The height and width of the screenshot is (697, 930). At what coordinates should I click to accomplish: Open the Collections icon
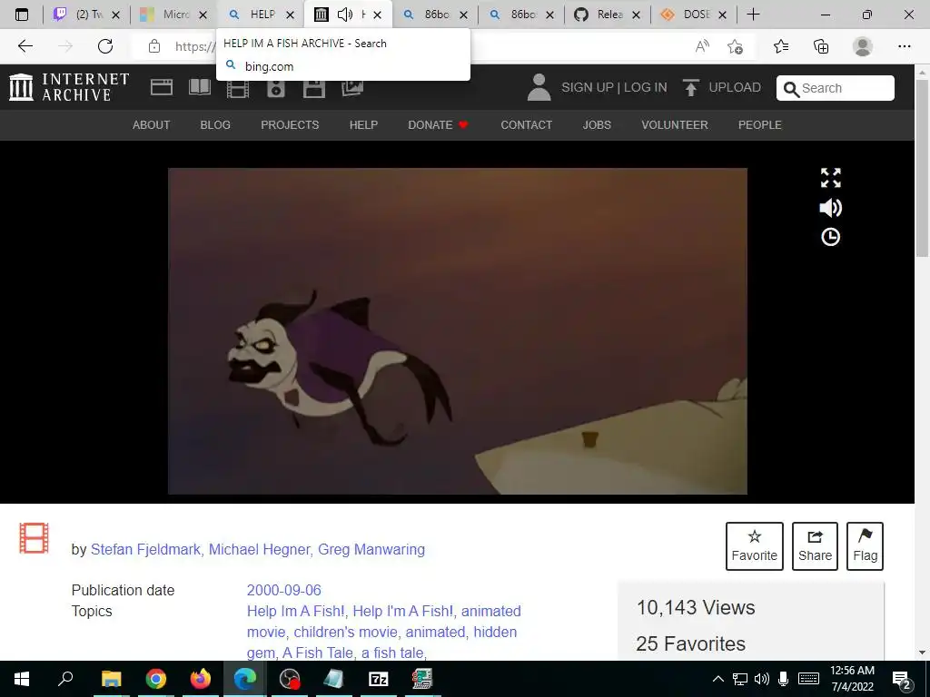tap(821, 46)
